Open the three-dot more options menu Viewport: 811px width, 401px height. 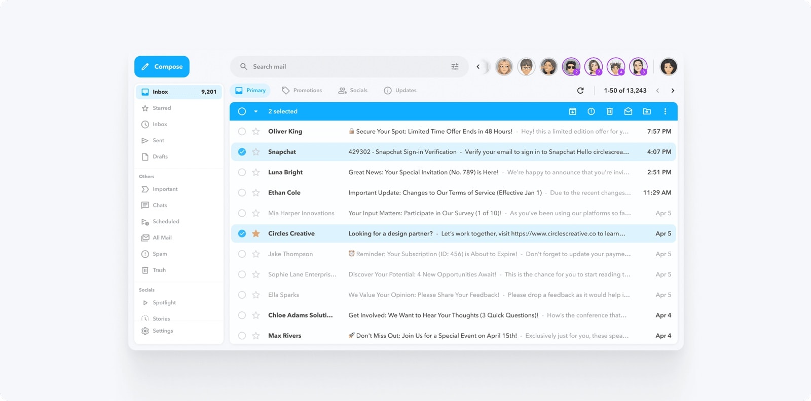pos(665,111)
